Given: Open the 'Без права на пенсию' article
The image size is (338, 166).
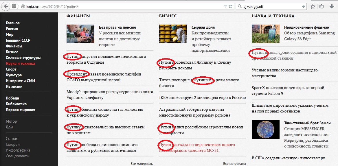Looking at the screenshot, I should 117,27.
